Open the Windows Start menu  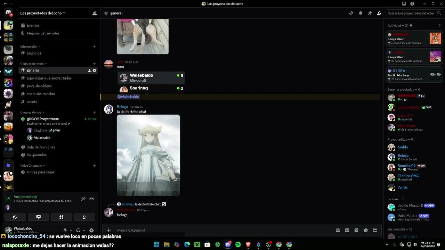tap(156, 245)
